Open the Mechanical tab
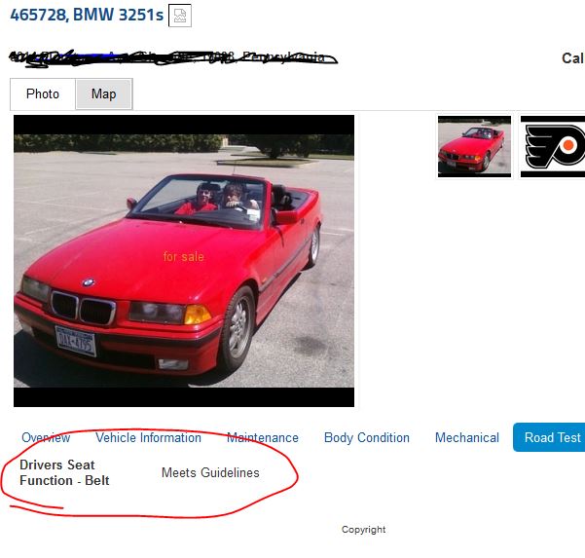 point(467,437)
